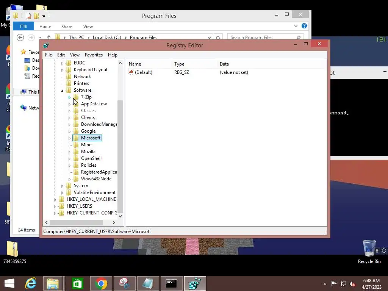The width and height of the screenshot is (388, 291).
Task: Click This PC in the address breadcrumb
Action: [77, 38]
